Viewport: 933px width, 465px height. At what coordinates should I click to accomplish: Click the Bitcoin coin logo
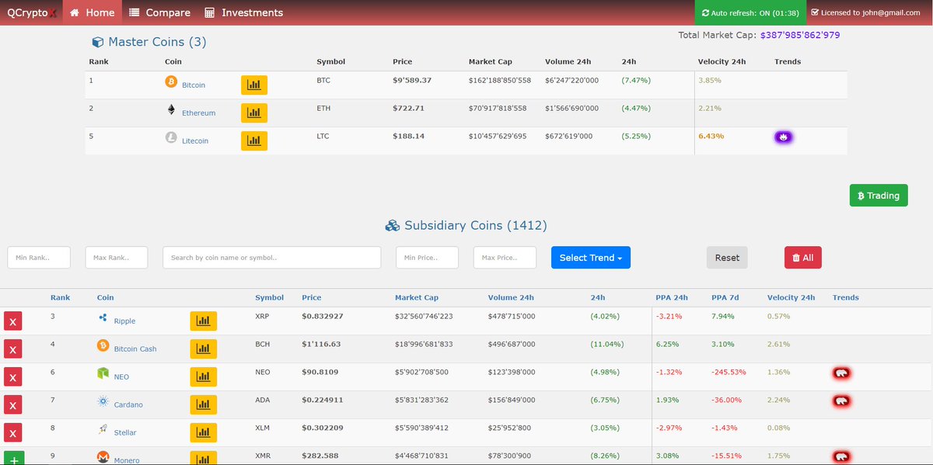click(171, 82)
